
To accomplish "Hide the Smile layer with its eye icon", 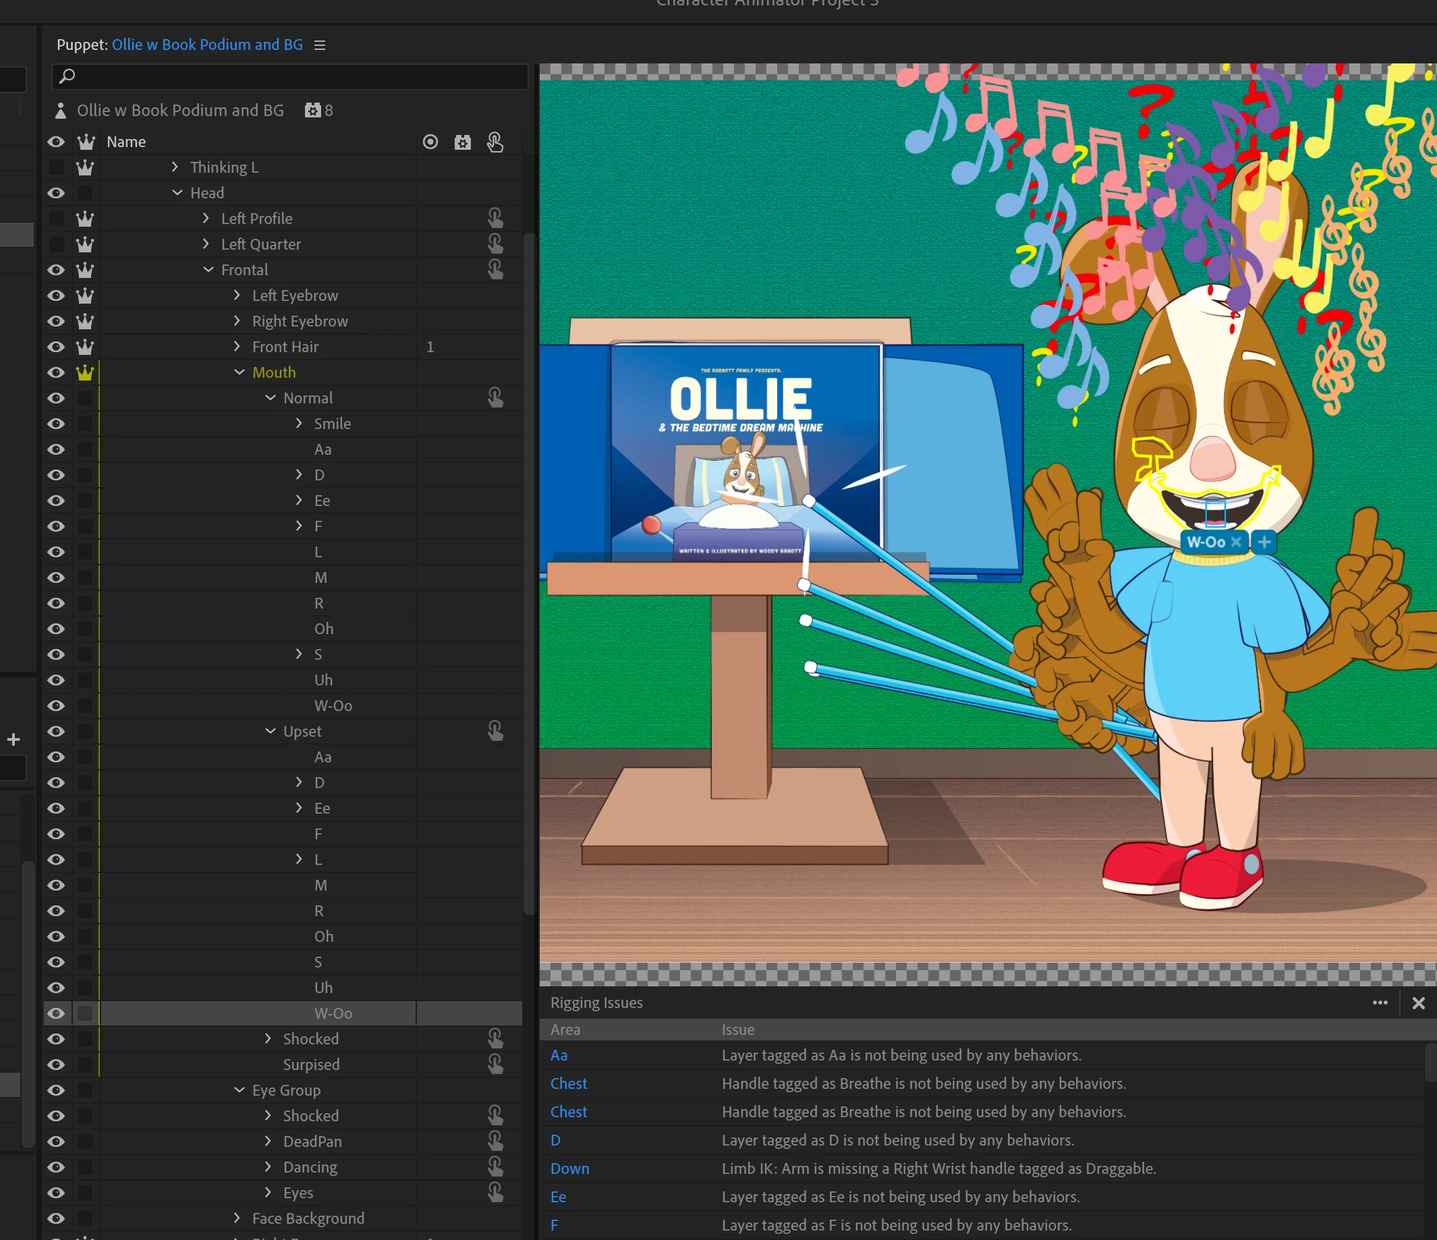I will pyautogui.click(x=56, y=424).
